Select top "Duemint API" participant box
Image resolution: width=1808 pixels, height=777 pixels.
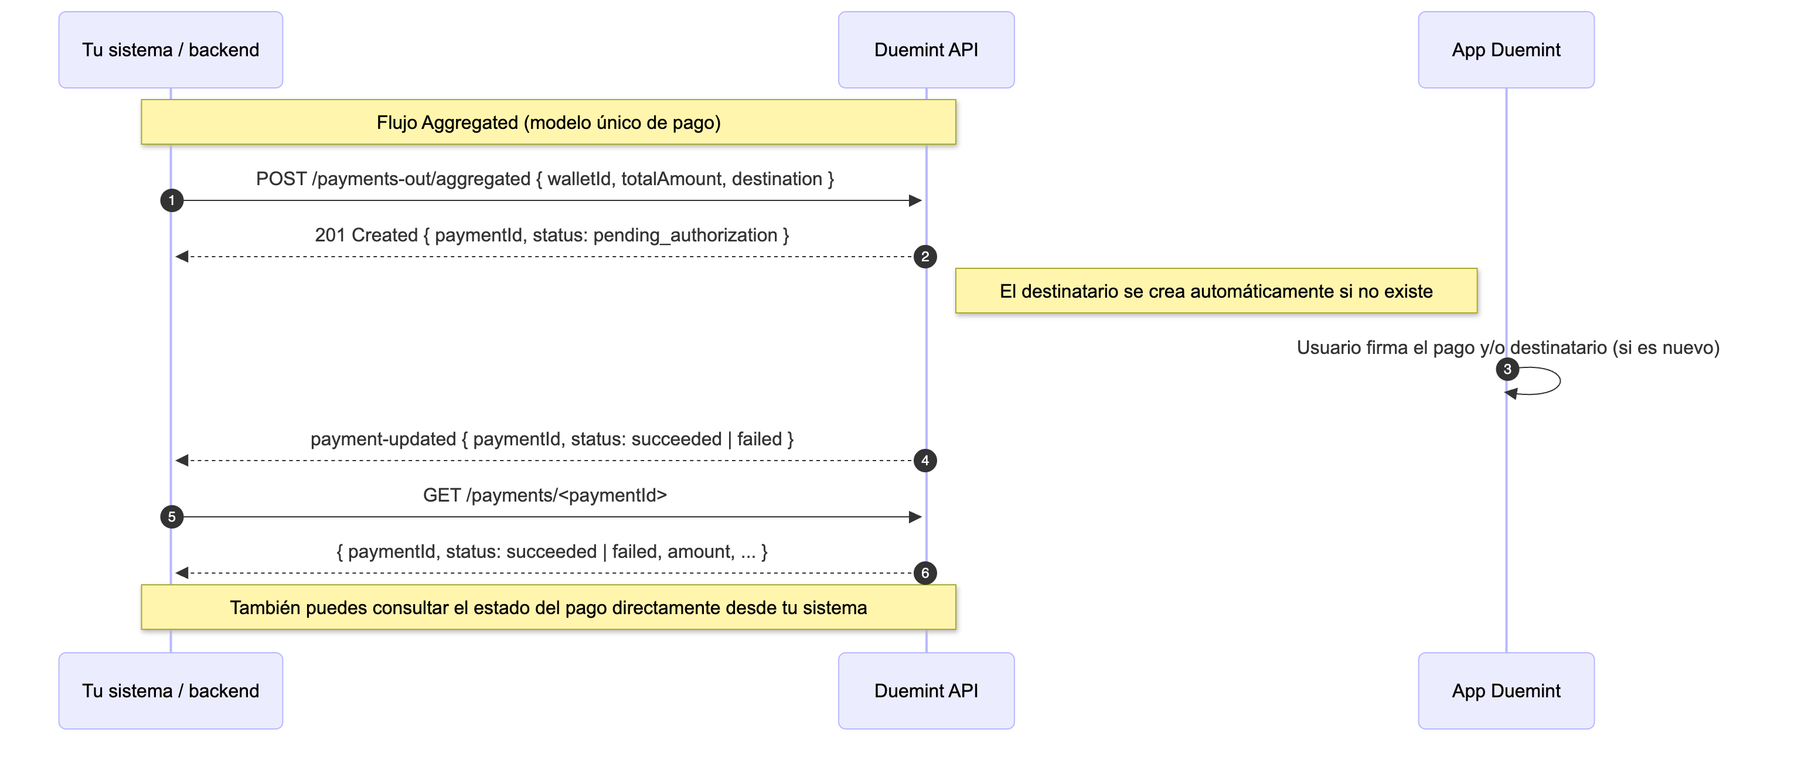[926, 50]
